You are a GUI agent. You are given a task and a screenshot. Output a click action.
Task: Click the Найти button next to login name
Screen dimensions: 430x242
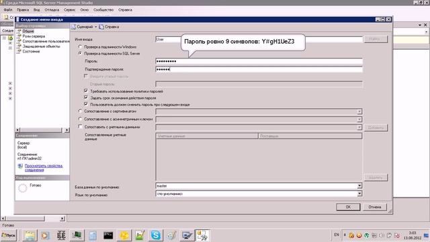376,39
